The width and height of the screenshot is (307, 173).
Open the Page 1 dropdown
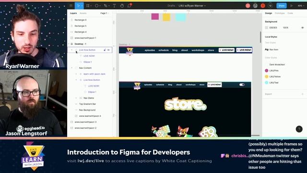point(105,13)
